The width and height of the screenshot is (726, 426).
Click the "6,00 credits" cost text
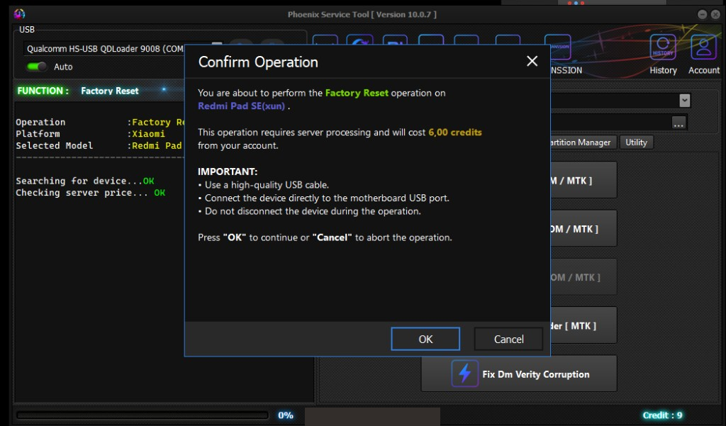(454, 132)
